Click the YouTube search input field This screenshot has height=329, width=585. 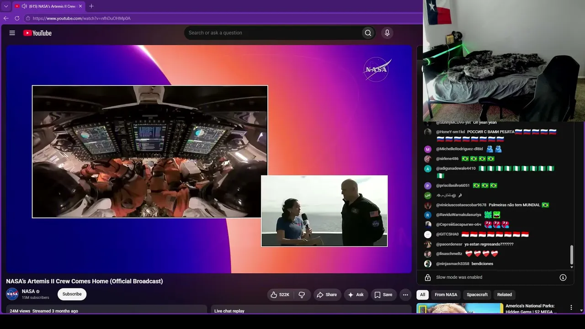[x=273, y=33]
